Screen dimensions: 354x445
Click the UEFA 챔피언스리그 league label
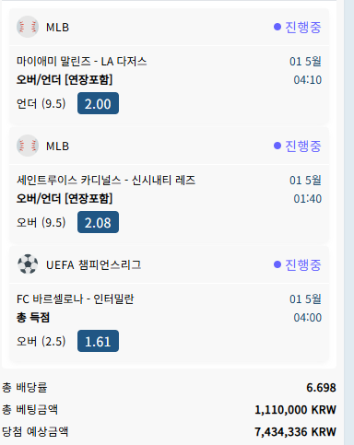coord(93,264)
